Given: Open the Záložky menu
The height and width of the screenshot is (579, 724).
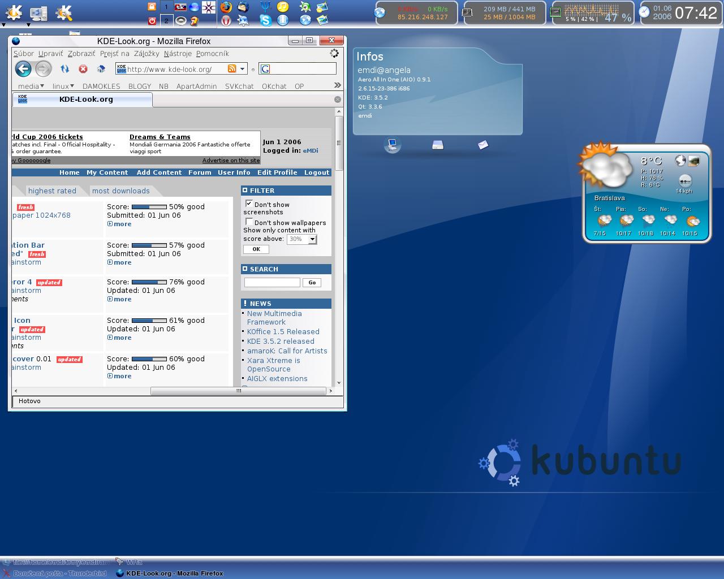Looking at the screenshot, I should click(x=146, y=54).
